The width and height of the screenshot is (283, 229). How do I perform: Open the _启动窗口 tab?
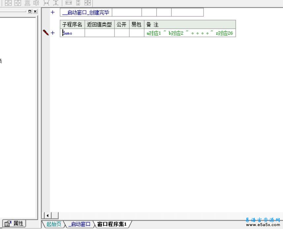[x=79, y=224]
